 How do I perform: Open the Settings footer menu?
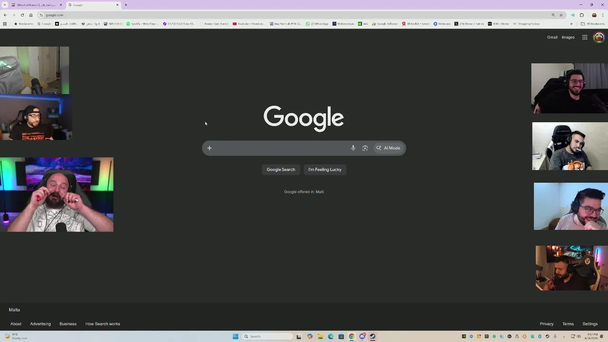pos(590,324)
